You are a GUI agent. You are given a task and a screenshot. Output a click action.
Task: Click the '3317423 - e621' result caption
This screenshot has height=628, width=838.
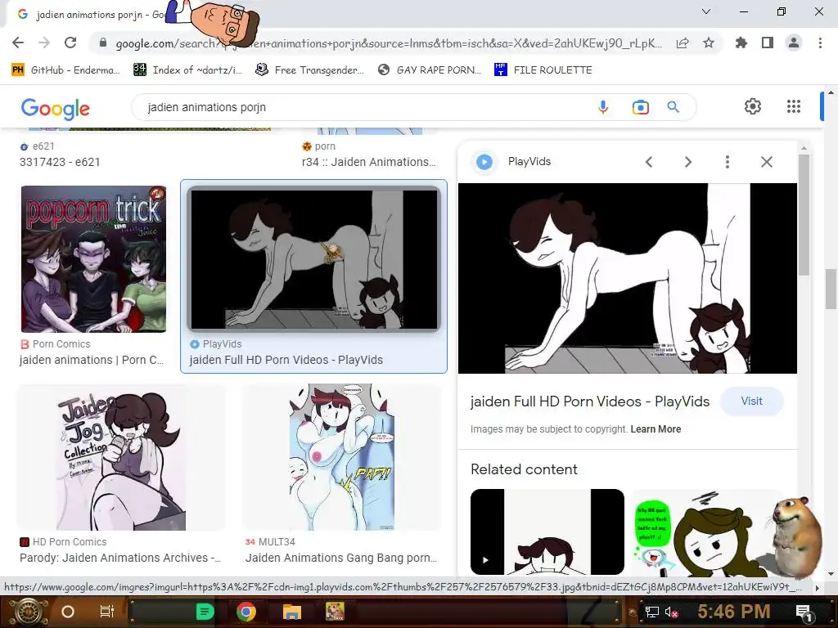[x=60, y=163]
